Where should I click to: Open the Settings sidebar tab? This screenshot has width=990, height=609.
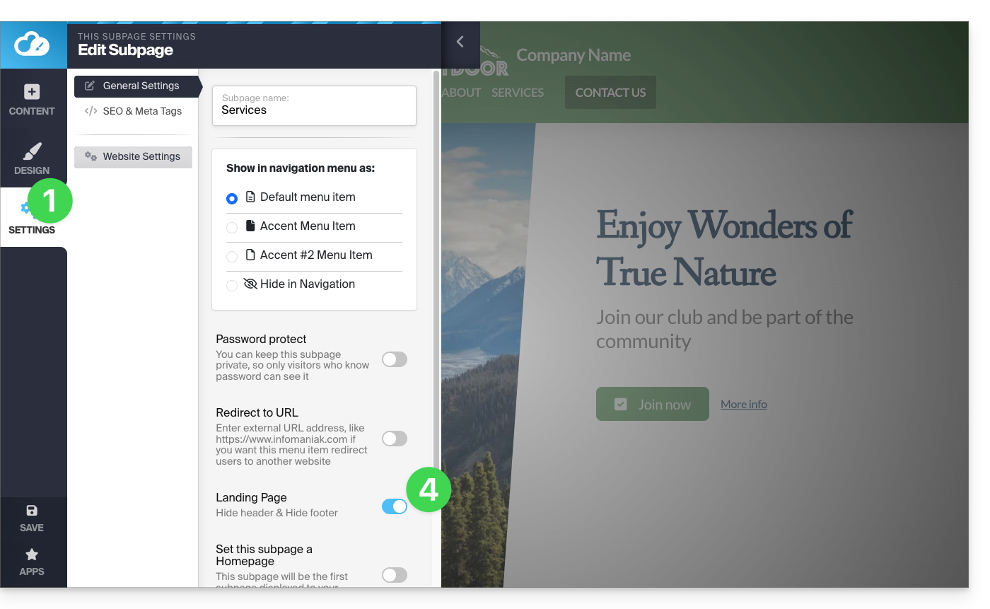(32, 219)
